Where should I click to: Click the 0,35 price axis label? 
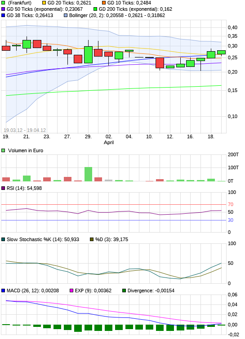233,36
